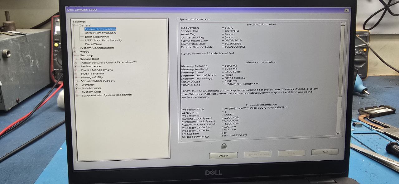Image resolution: width=399 pixels, height=184 pixels.
Task: Select the Virtualization Support label
Action: click(98, 81)
